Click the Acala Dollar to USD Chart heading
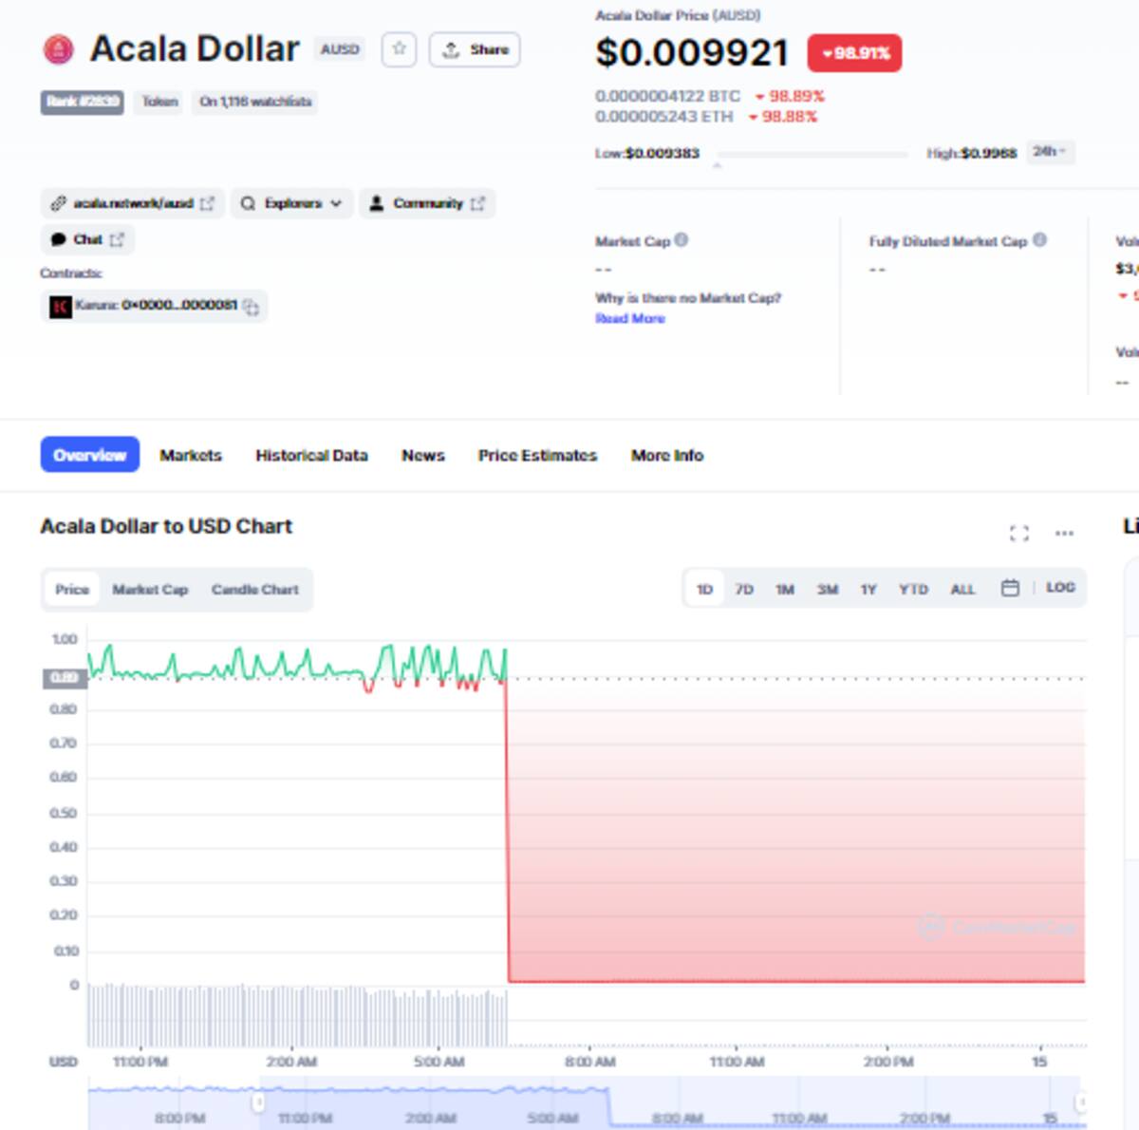The height and width of the screenshot is (1130, 1139). (x=166, y=526)
